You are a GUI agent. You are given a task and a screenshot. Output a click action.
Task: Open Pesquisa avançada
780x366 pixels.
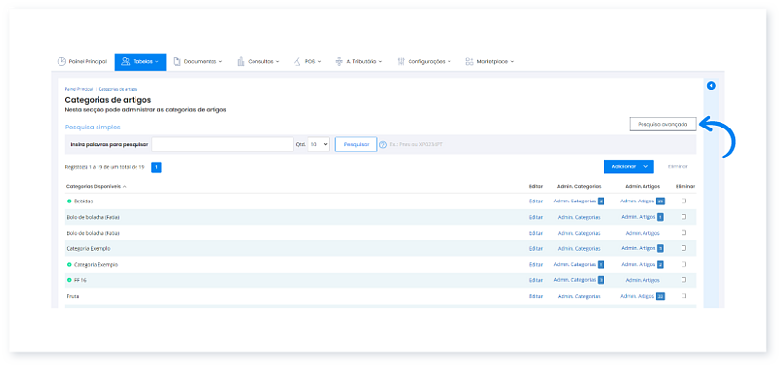[663, 125]
